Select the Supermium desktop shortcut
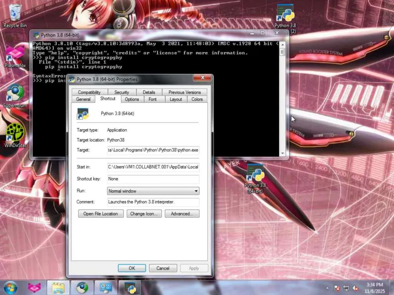Screen dimensions: 394x295 15,96
